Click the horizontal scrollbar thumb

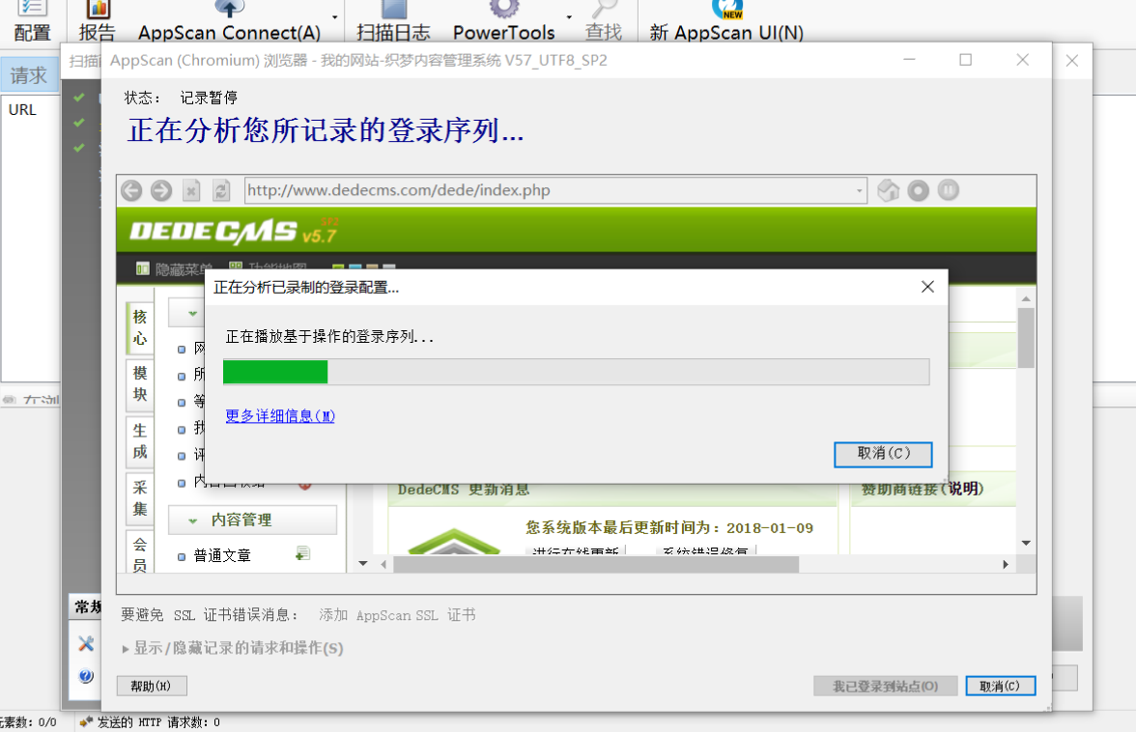coord(595,564)
